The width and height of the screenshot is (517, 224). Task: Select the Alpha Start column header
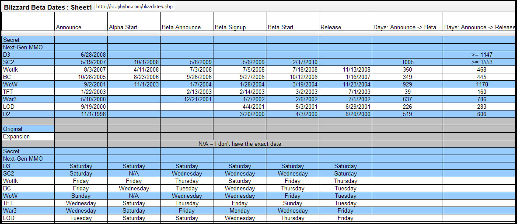click(x=123, y=27)
